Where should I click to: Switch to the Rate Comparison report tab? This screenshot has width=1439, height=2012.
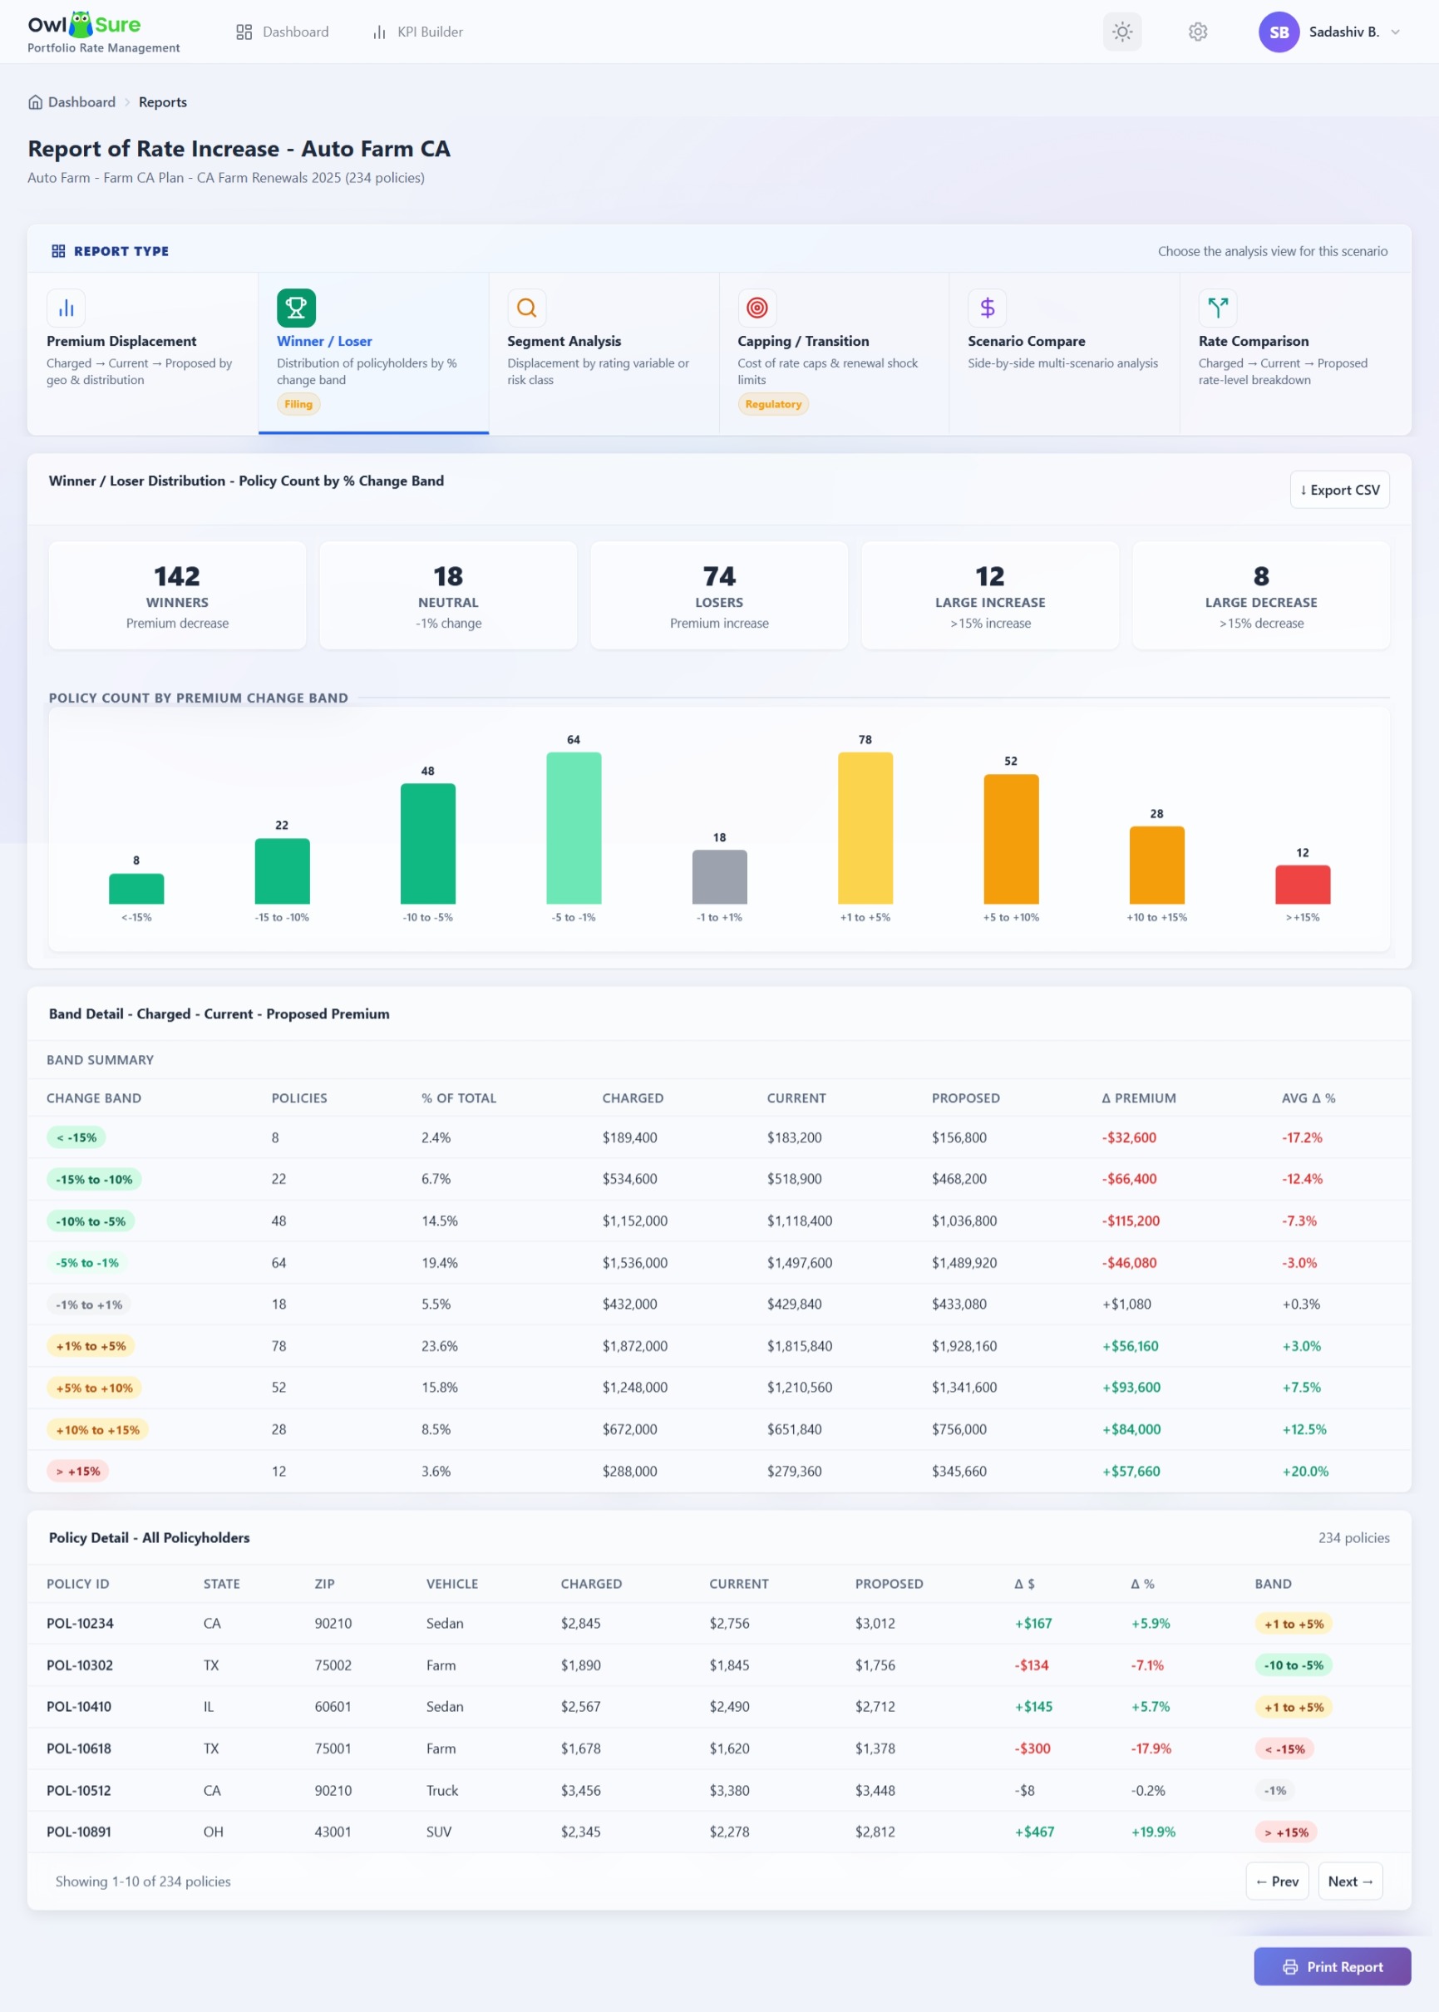pos(1294,353)
